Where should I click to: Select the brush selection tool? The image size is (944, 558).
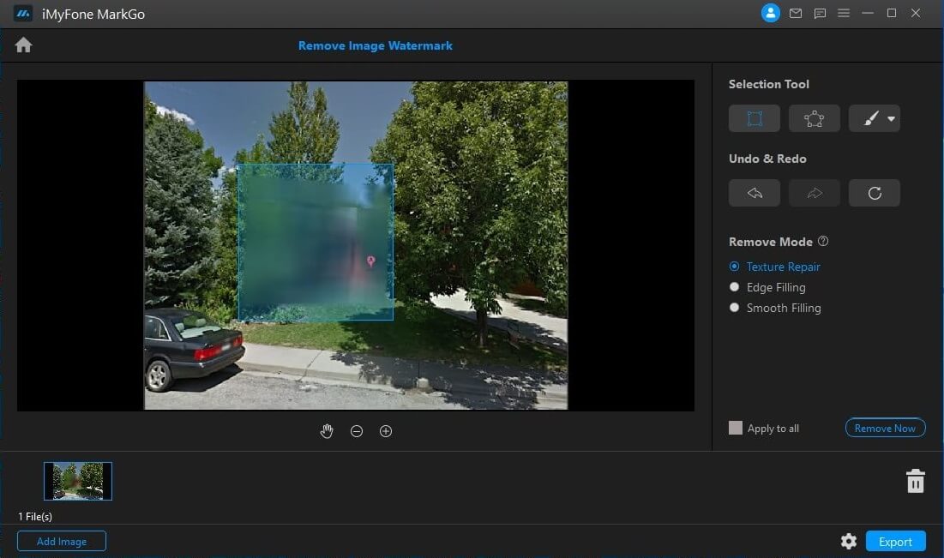[x=868, y=117]
